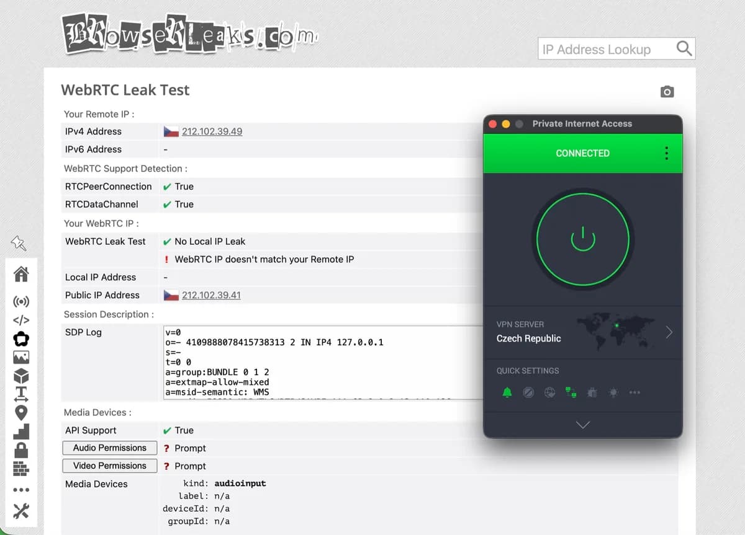Select the WebRTC flower-shaped sidebar icon
Viewport: 745px width, 535px height.
point(21,338)
